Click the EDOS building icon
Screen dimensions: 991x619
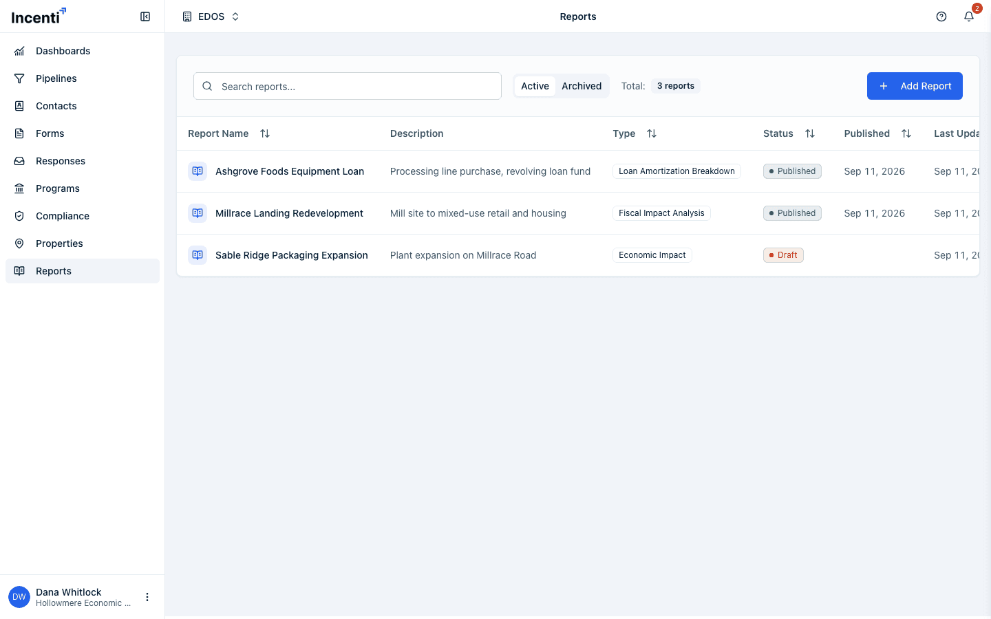(187, 17)
